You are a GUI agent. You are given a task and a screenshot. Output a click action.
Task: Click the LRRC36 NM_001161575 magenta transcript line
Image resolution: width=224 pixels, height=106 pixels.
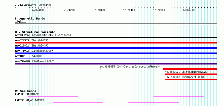point(116,102)
